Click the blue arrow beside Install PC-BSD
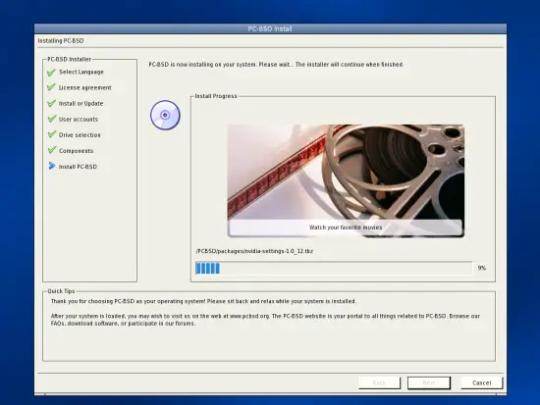 point(52,166)
